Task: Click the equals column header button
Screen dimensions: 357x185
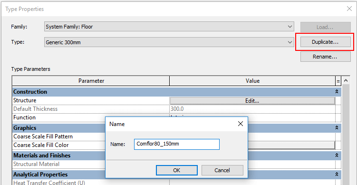Action: tap(338, 81)
